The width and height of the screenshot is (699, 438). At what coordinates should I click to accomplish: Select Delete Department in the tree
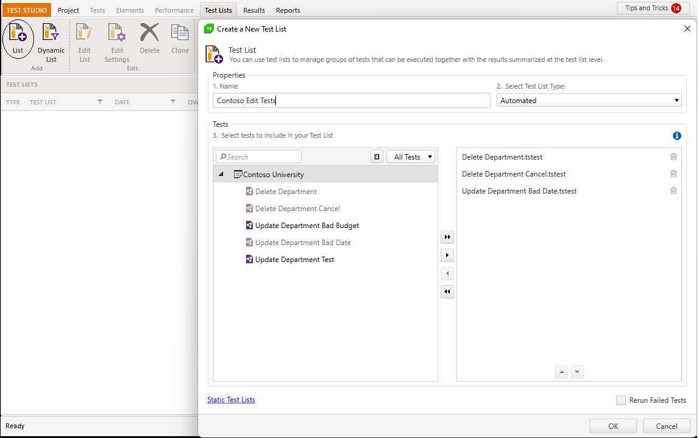[x=286, y=192]
